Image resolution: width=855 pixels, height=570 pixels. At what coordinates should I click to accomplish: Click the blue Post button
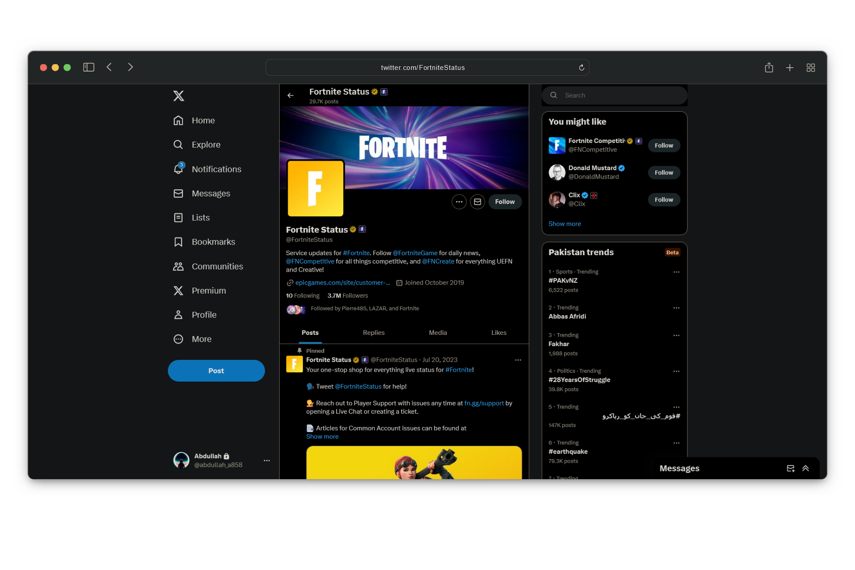pos(216,370)
